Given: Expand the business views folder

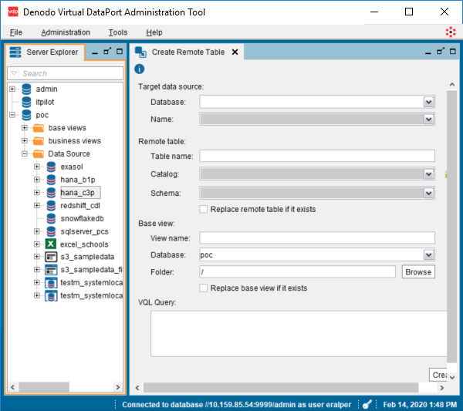Looking at the screenshot, I should point(25,141).
